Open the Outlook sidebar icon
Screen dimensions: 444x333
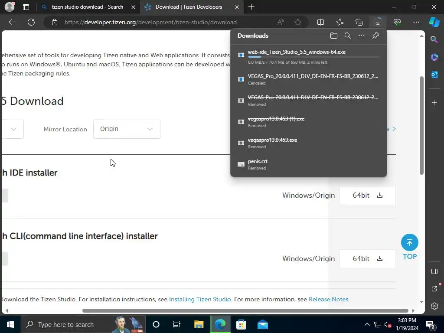point(434,75)
